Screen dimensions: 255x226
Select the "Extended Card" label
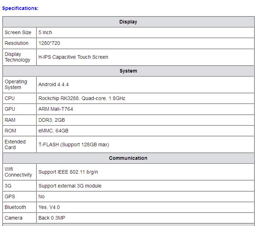pos(15,144)
